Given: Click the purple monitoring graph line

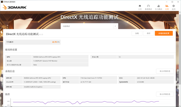Looking at the screenshot, I should (86, 102).
